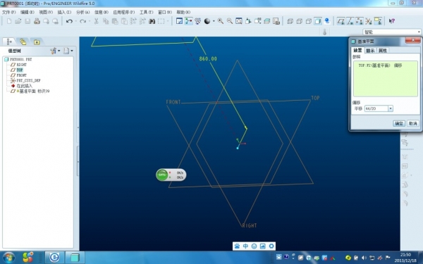The image size is (423, 264).
Task: Open the 插入 menu
Action: pyautogui.click(x=64, y=12)
